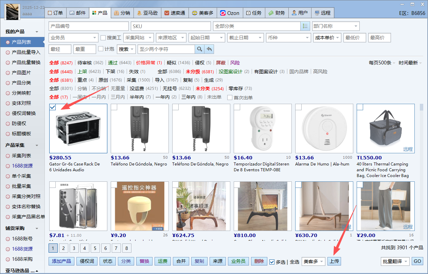Uncheck the Gator case rack product checkbox
The height and width of the screenshot is (274, 428).
[53, 107]
